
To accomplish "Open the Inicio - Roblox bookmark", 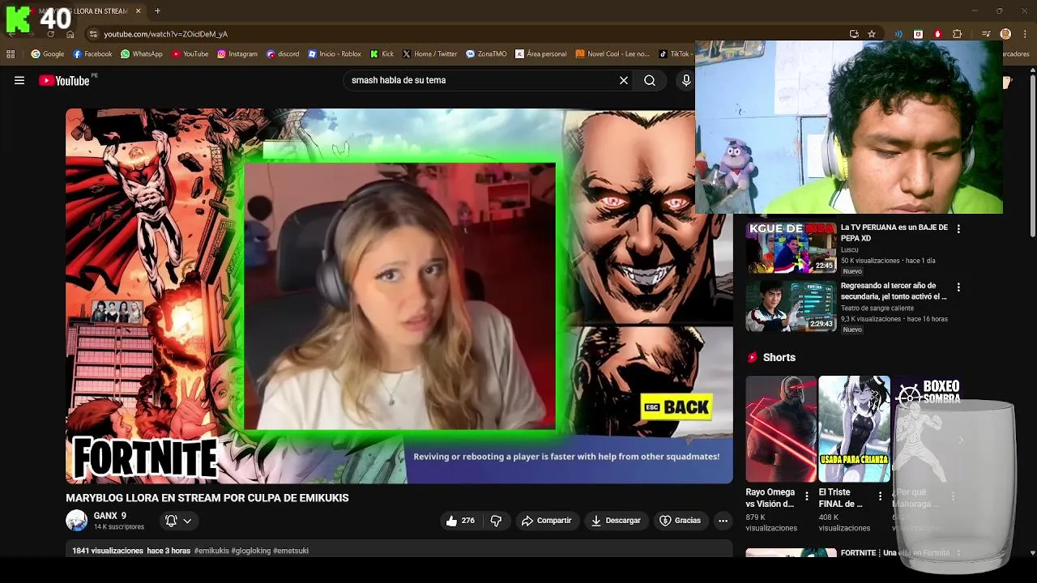I will [x=335, y=54].
